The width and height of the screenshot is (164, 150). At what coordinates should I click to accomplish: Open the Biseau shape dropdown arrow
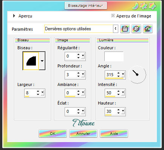[42, 61]
